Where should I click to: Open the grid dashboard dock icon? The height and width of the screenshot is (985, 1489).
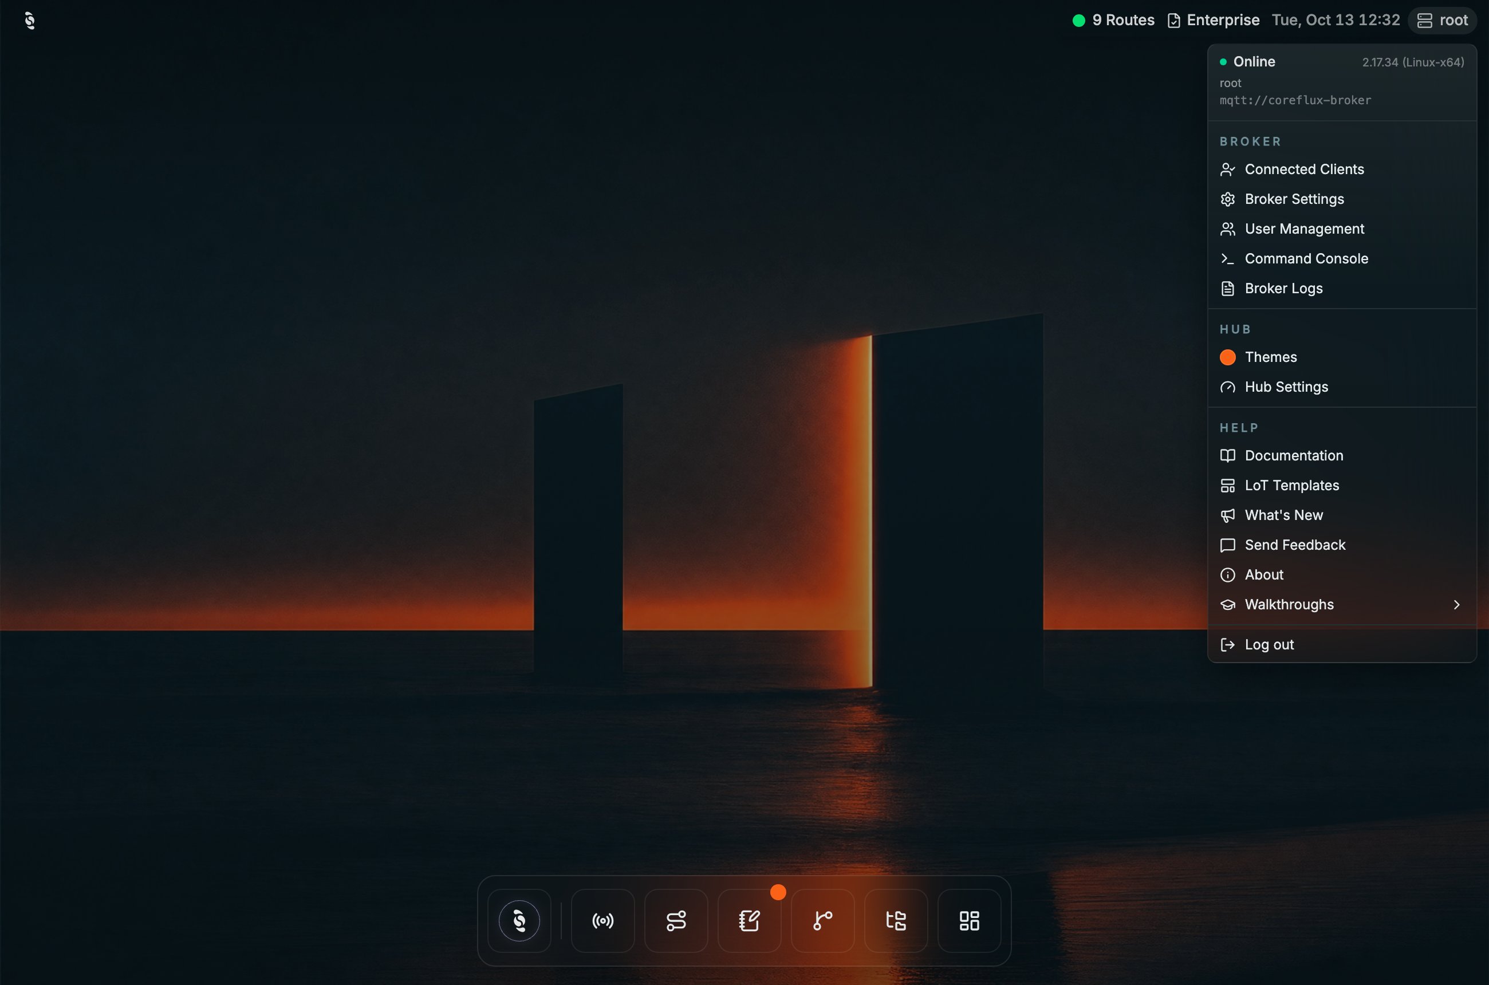pyautogui.click(x=970, y=921)
